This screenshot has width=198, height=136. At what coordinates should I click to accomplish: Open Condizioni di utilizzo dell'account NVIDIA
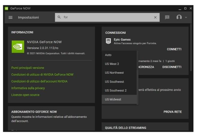[x=39, y=81]
